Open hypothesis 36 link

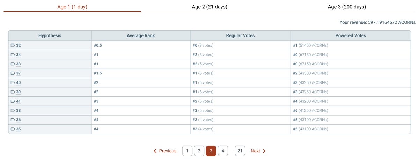[x=19, y=120]
